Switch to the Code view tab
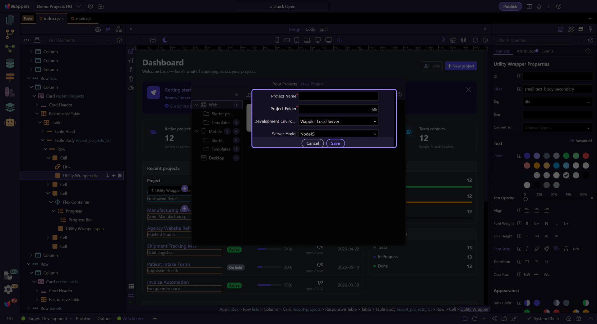597x324 pixels. 310,29
